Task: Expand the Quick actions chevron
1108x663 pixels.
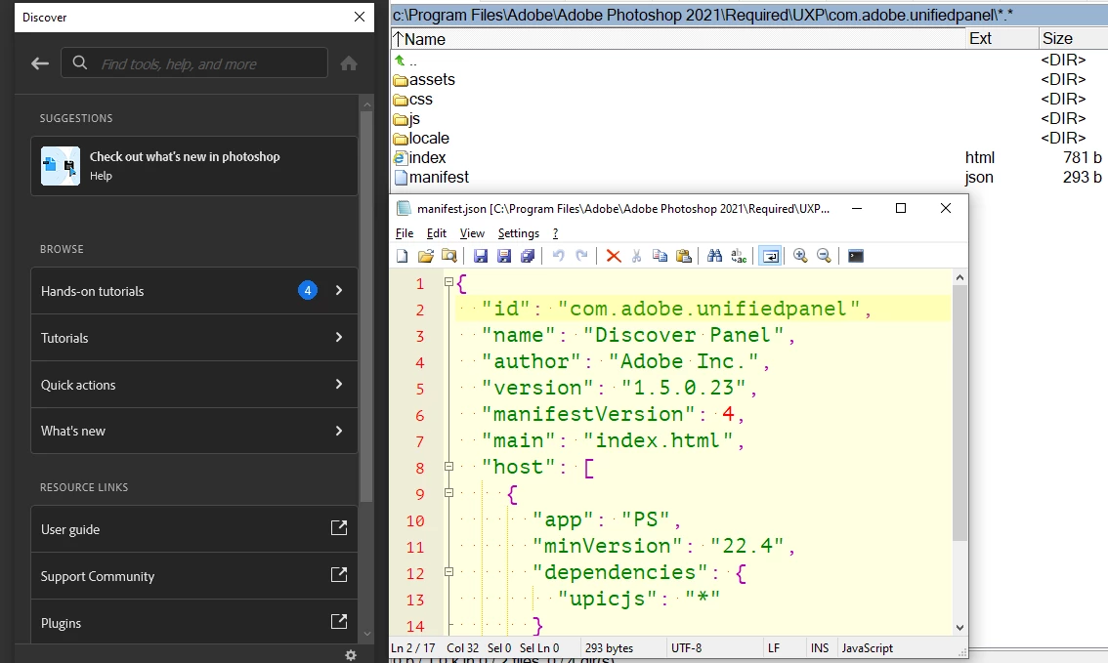Action: pyautogui.click(x=339, y=384)
